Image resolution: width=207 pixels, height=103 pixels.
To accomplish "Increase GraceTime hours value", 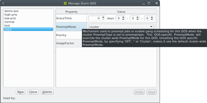I will click(x=123, y=17).
